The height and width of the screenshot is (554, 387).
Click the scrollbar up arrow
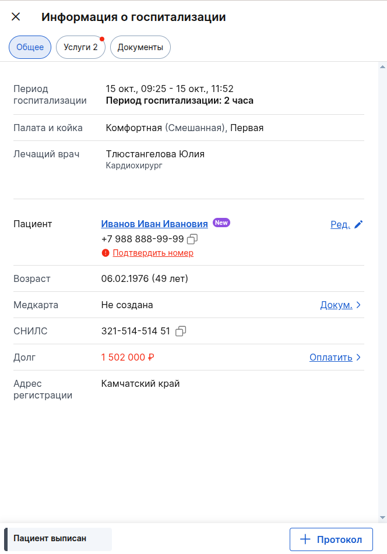point(382,66)
